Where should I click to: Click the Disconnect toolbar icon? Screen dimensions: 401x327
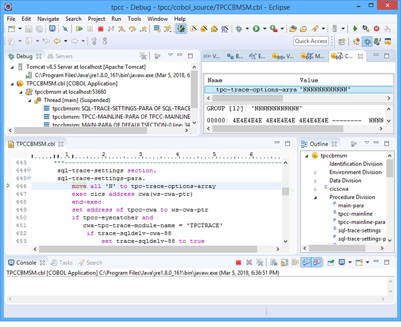(111, 29)
